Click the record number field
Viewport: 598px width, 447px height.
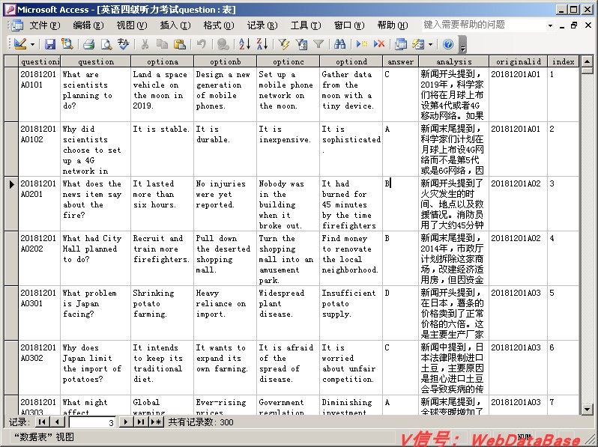click(92, 422)
